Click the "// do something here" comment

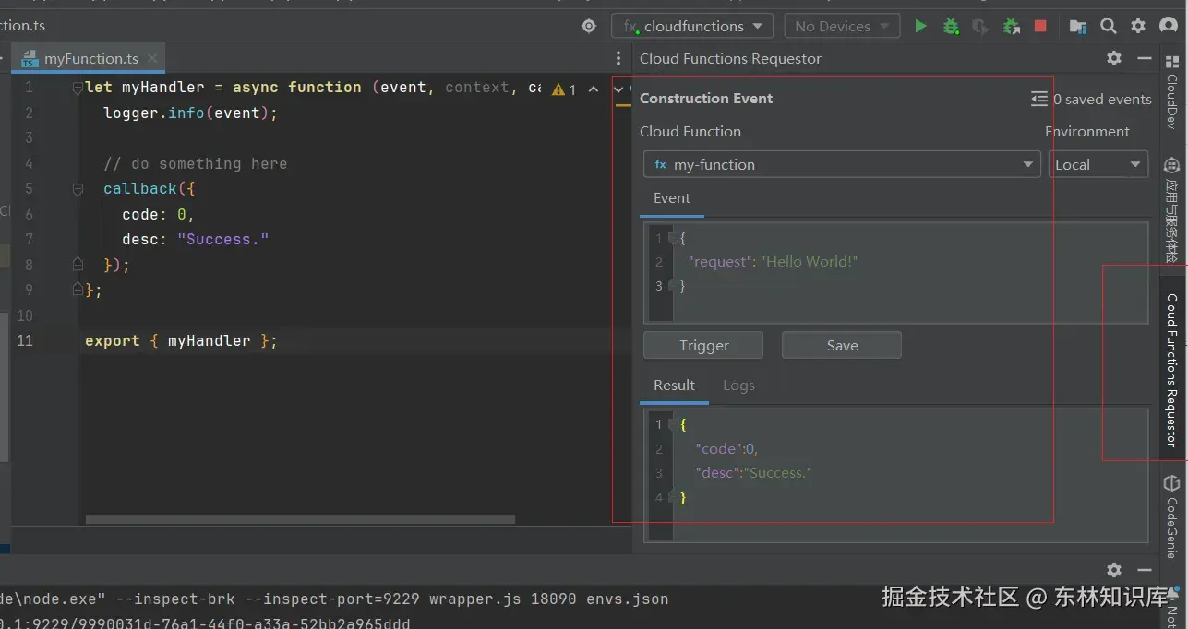(x=195, y=163)
